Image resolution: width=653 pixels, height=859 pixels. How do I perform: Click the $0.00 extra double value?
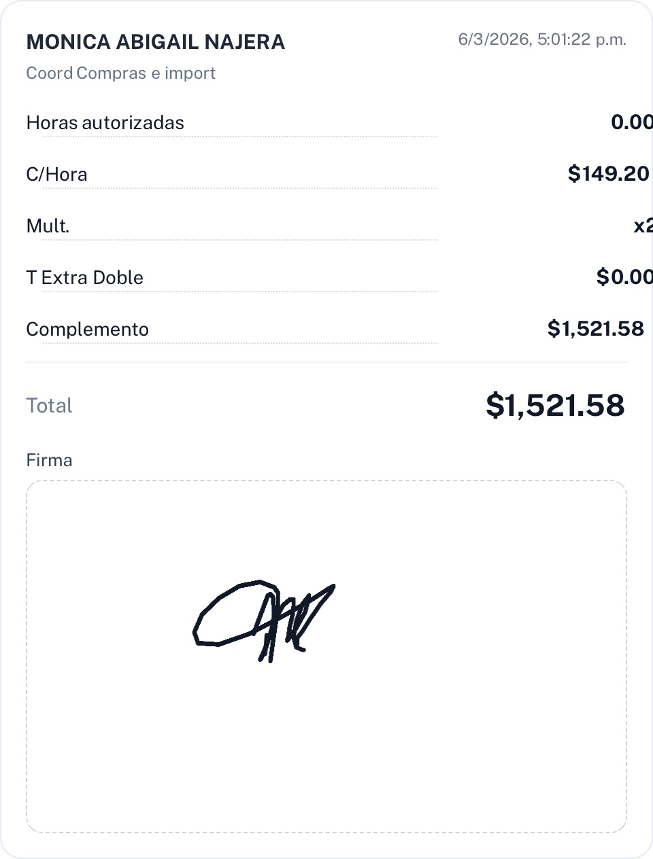(x=624, y=277)
